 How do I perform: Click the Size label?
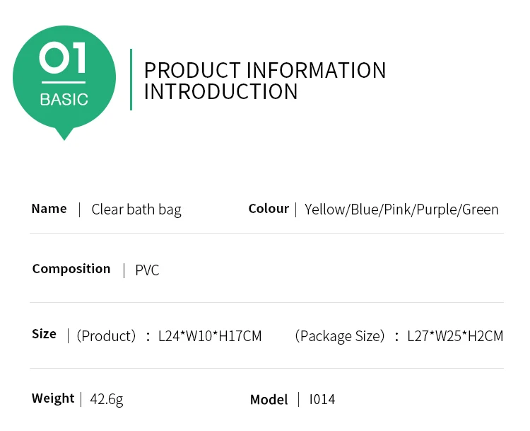[44, 334]
